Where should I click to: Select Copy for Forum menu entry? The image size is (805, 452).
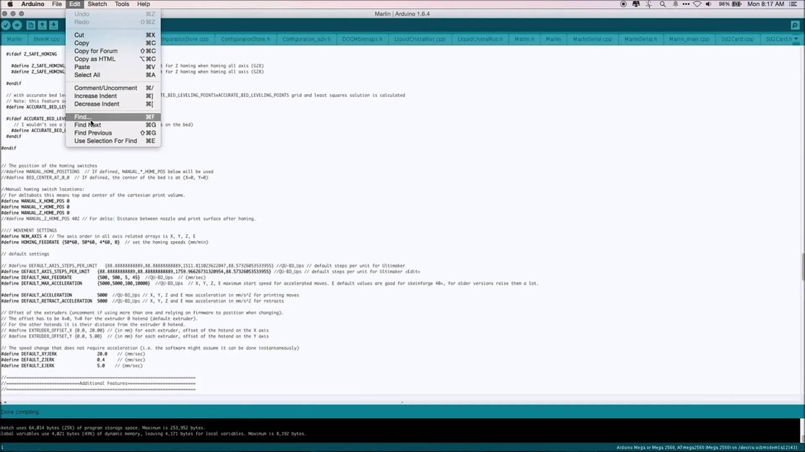(x=113, y=51)
